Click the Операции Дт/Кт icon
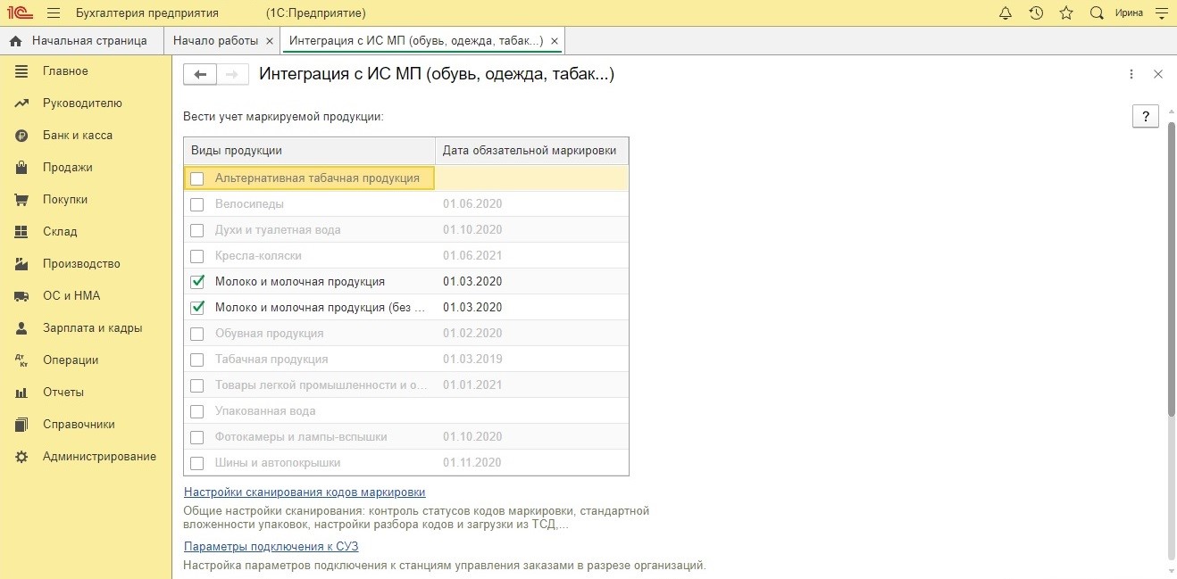This screenshot has height=579, width=1177. [x=22, y=360]
